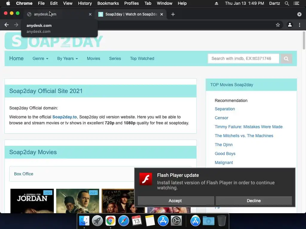This screenshot has height=229, width=306.
Task: Open A Journal for Jordan poster
Action: 32,201
